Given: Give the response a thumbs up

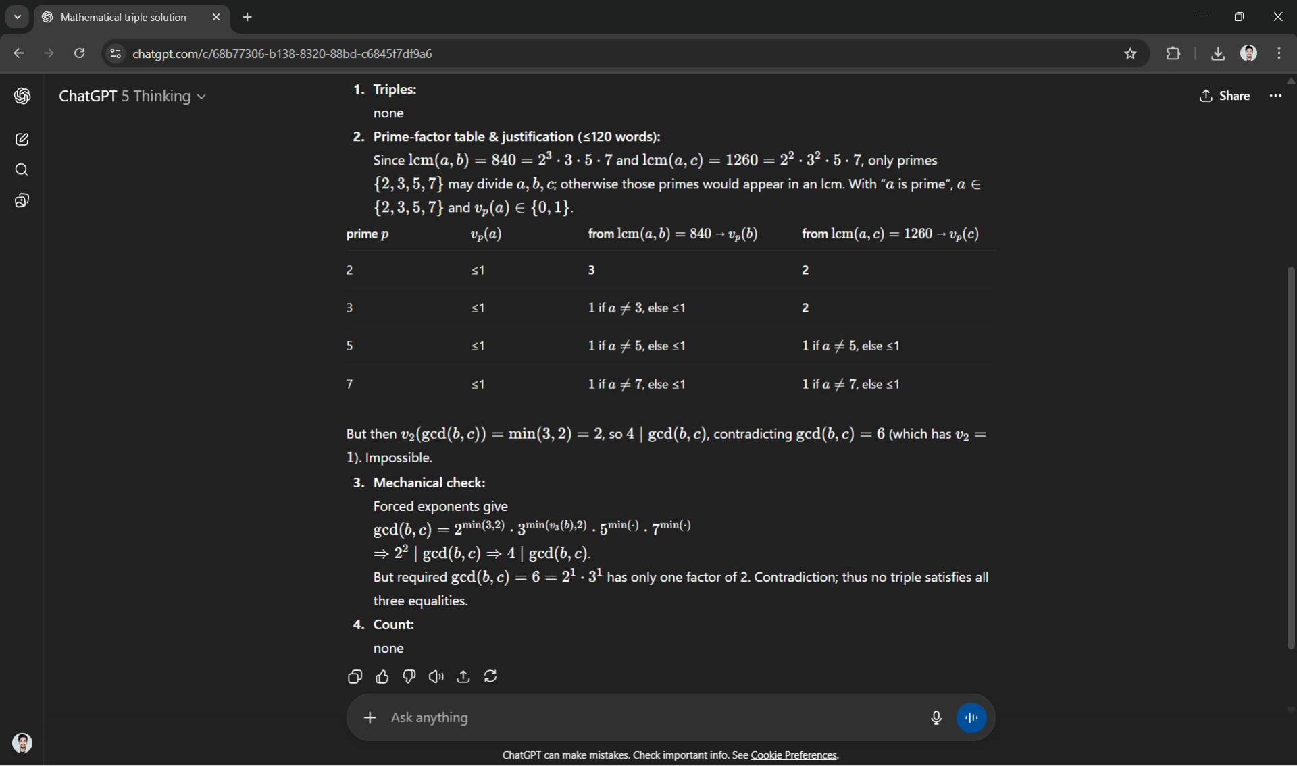Looking at the screenshot, I should pos(382,676).
